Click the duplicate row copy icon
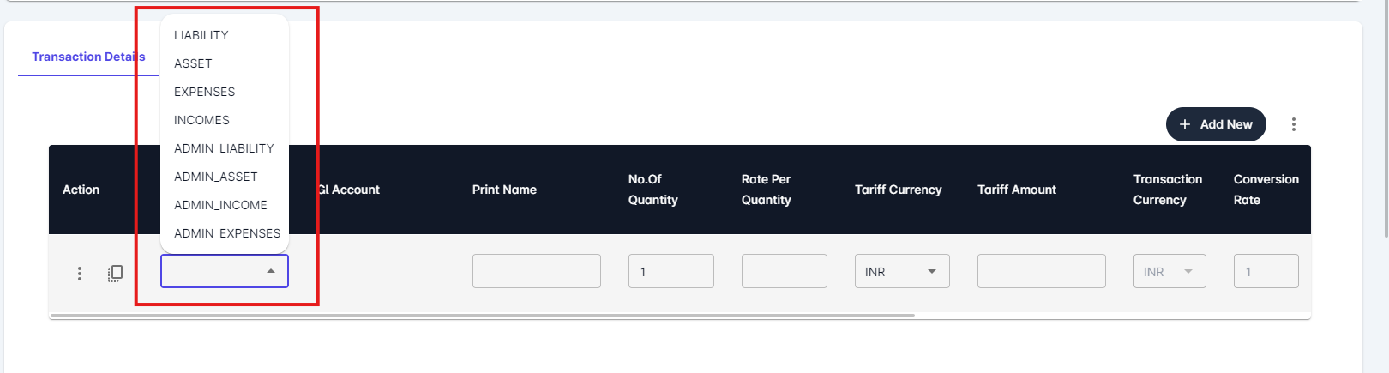This screenshot has width=1389, height=373. pos(115,273)
